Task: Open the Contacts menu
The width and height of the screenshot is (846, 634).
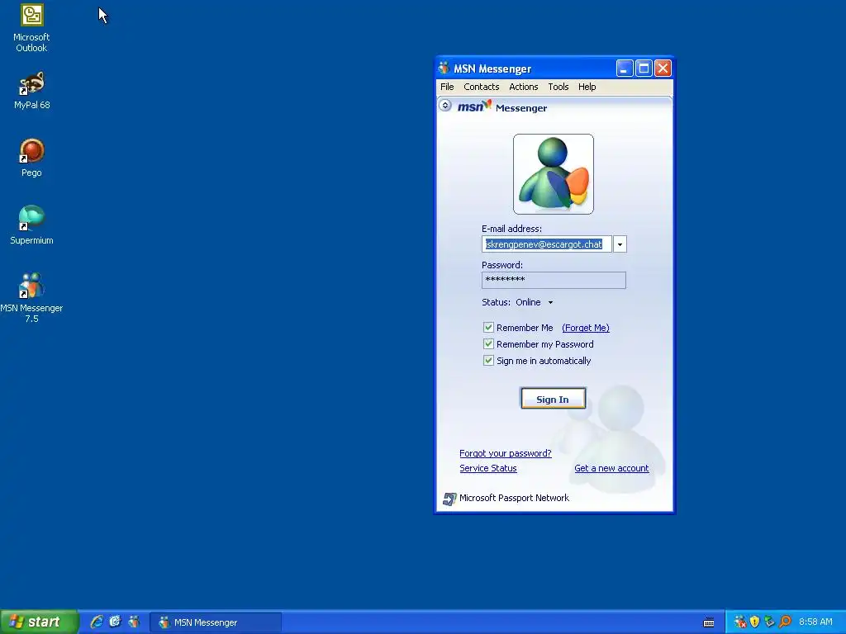Action: [x=482, y=87]
